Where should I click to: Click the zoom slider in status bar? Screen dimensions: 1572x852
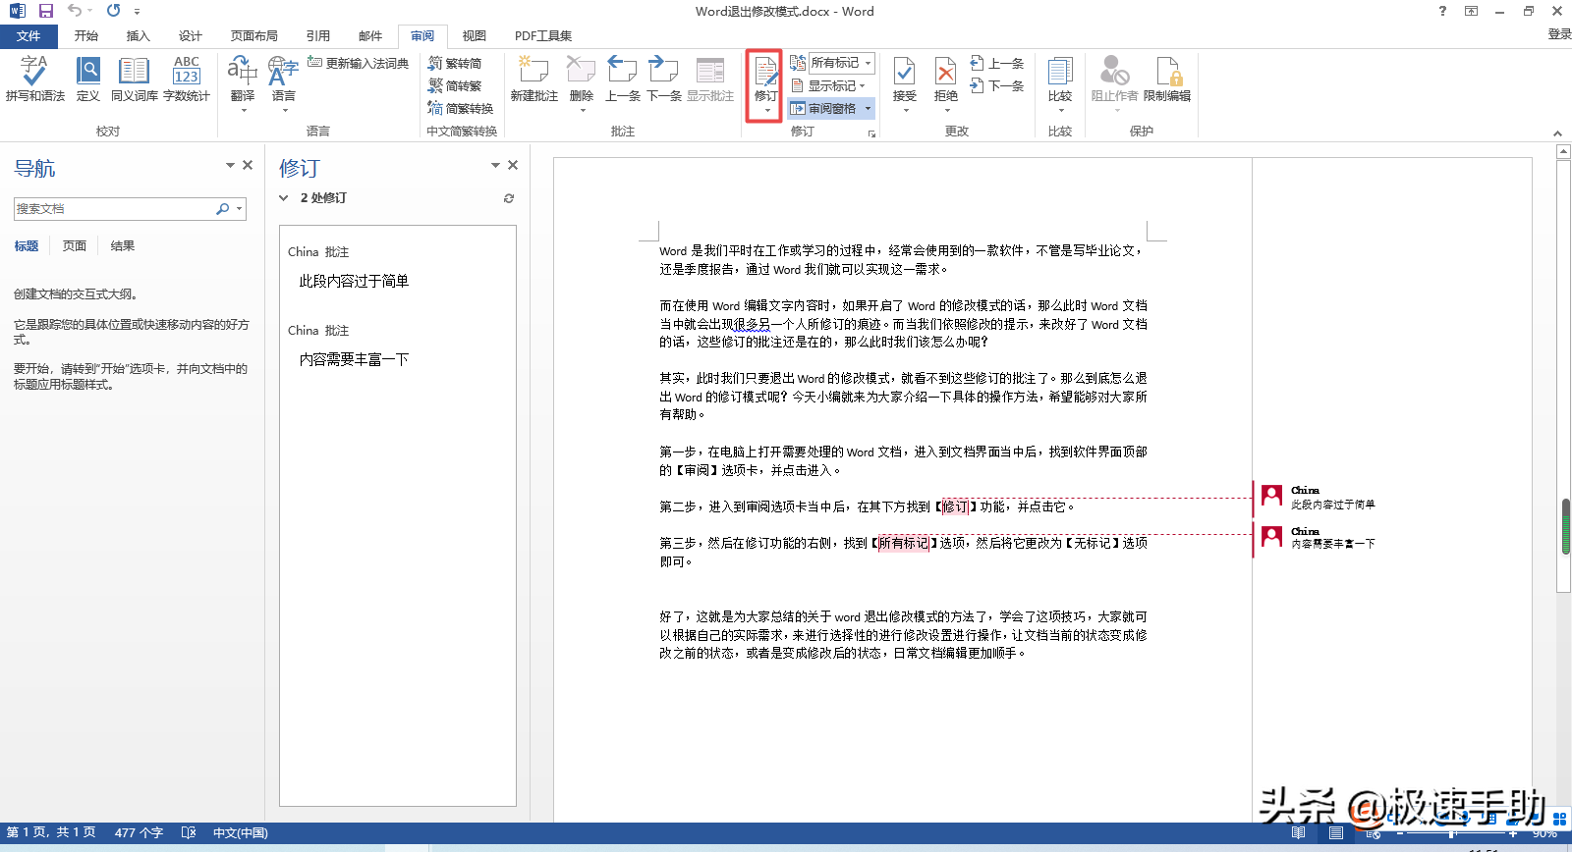pyautogui.click(x=1452, y=833)
